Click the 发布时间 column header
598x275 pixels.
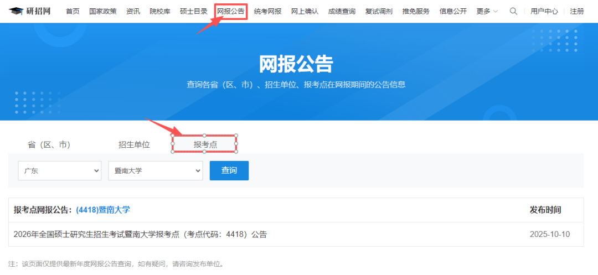(545, 210)
